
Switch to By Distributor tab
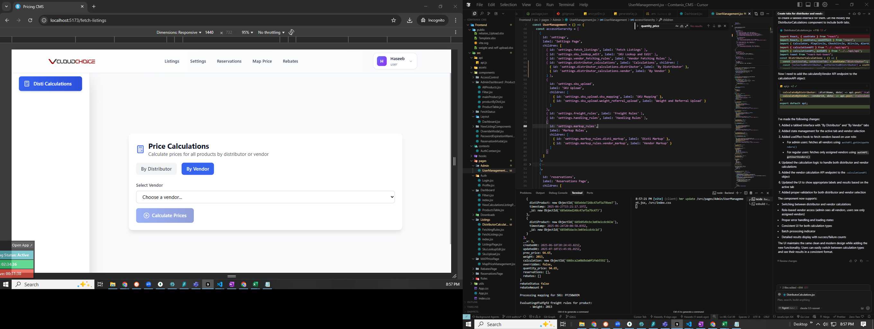tap(156, 169)
